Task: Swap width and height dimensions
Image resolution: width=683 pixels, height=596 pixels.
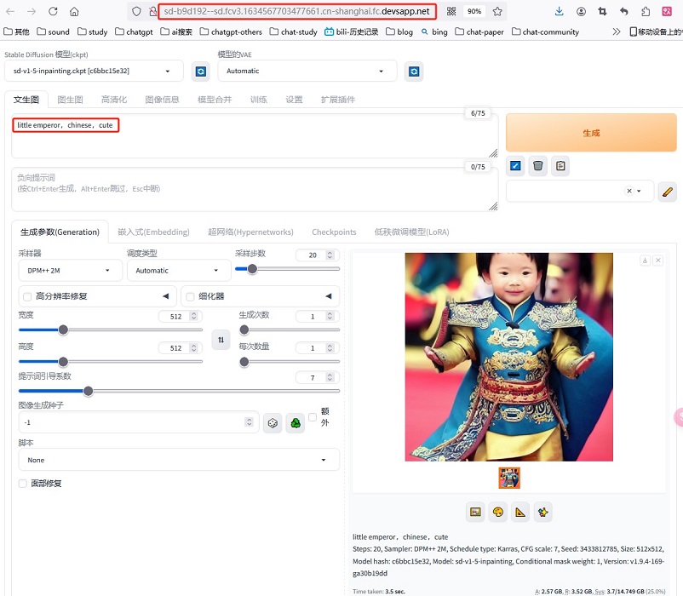Action: (221, 340)
